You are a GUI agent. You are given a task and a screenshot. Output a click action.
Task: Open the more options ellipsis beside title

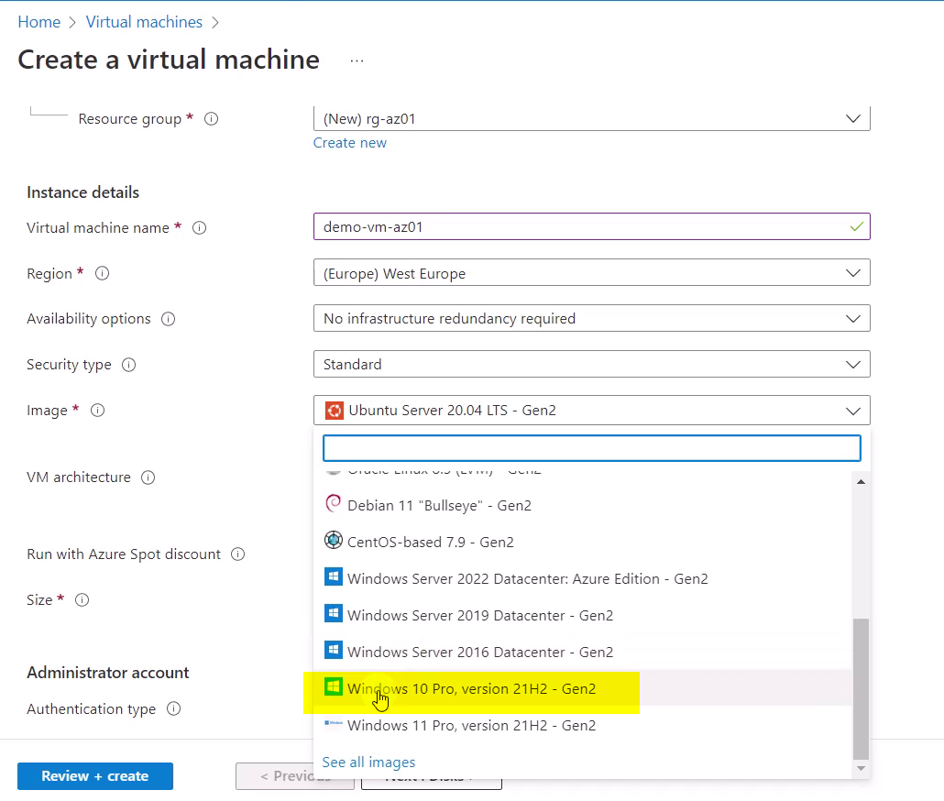pyautogui.click(x=357, y=60)
